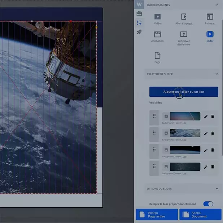Click Aperçu Document button
Image resolution: width=223 pixels, height=223 pixels.
pyautogui.click(x=200, y=214)
